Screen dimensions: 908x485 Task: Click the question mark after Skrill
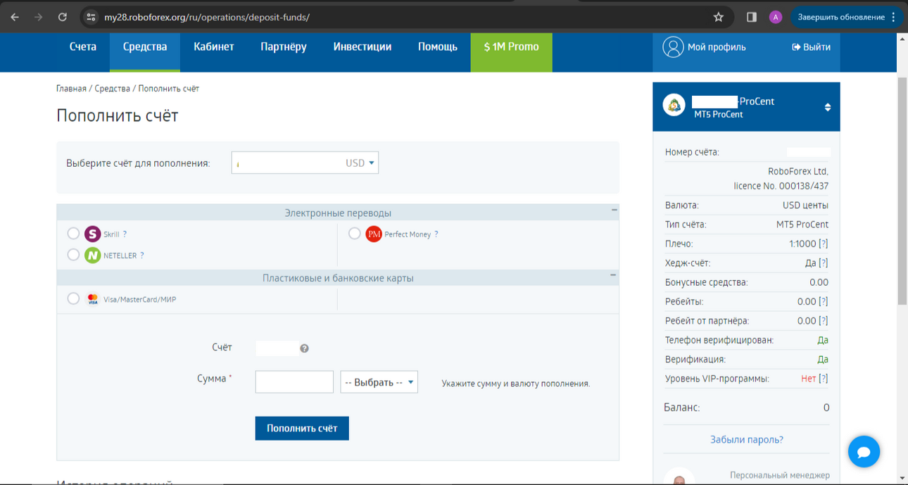pos(125,234)
